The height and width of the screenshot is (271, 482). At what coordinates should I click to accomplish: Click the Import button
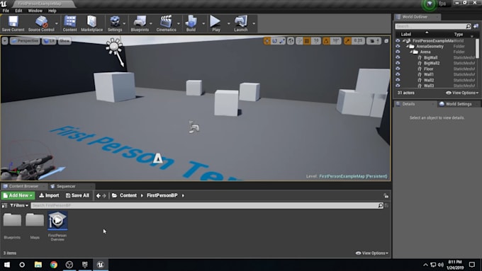point(49,195)
